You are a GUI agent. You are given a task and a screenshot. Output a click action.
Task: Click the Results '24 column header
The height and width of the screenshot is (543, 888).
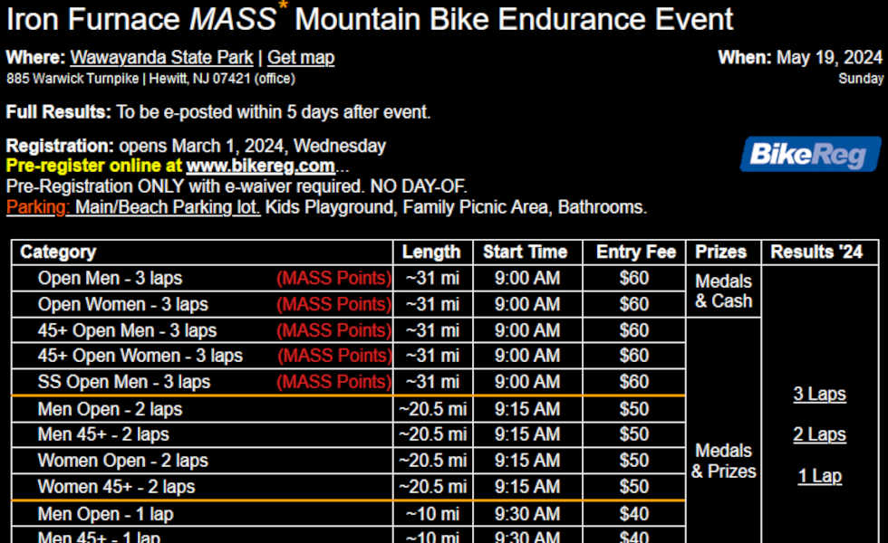(816, 252)
